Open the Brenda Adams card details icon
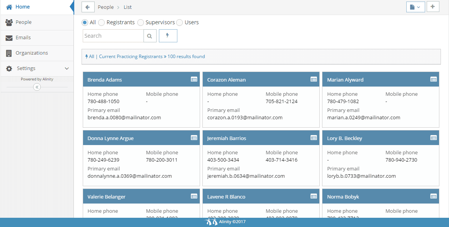449x227 pixels. (x=194, y=79)
